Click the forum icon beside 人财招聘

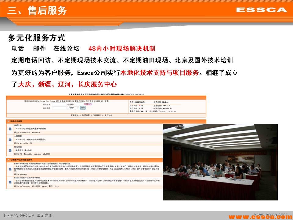(10, 140)
